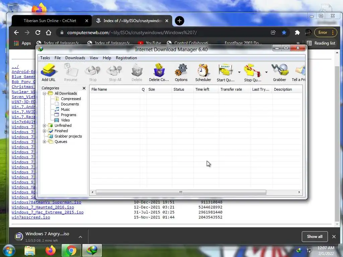The height and width of the screenshot is (257, 343).
Task: Open download item options chevron
Action: click(x=80, y=237)
